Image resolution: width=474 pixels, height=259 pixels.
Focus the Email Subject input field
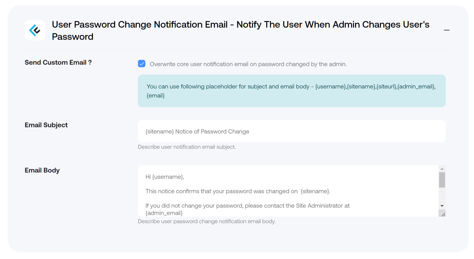tap(291, 131)
